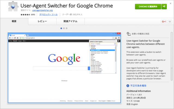This screenshot has height=109, width=174.
Task: Select the third carousel dot
Action: (66, 28)
